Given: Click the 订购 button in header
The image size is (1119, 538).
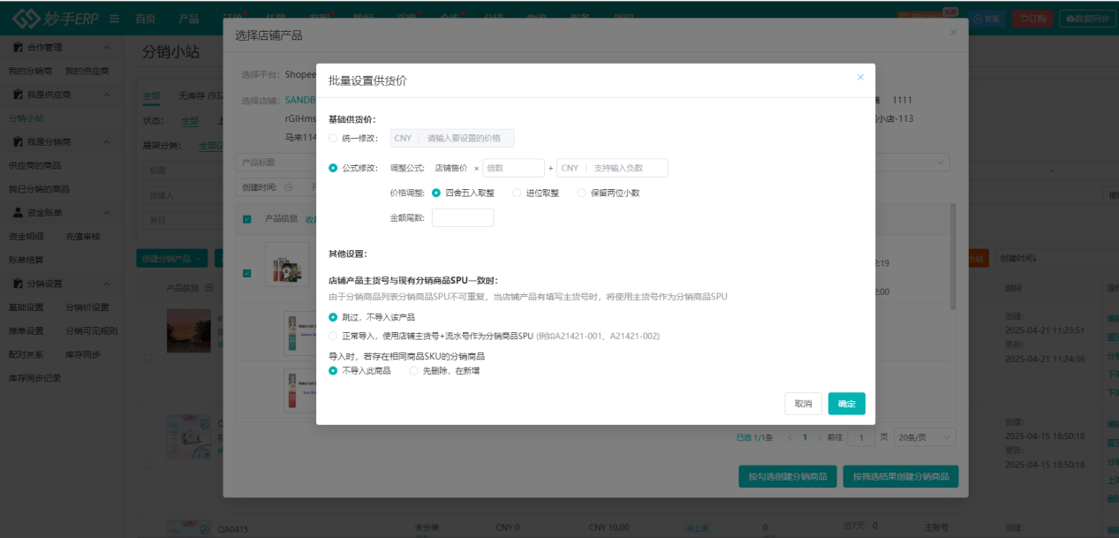Looking at the screenshot, I should coord(1032,18).
